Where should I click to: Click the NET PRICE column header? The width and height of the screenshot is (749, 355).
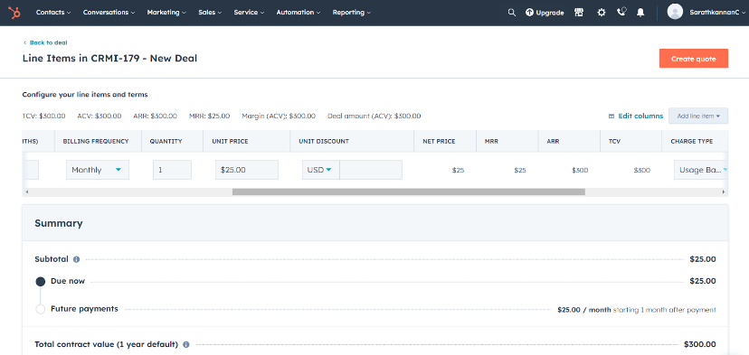[445, 141]
